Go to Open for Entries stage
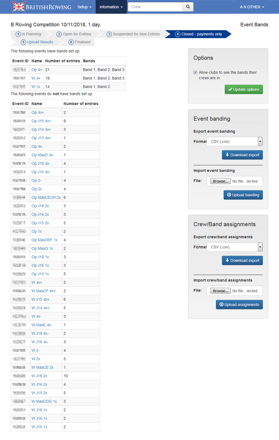The height and width of the screenshot is (440, 279). point(74,34)
